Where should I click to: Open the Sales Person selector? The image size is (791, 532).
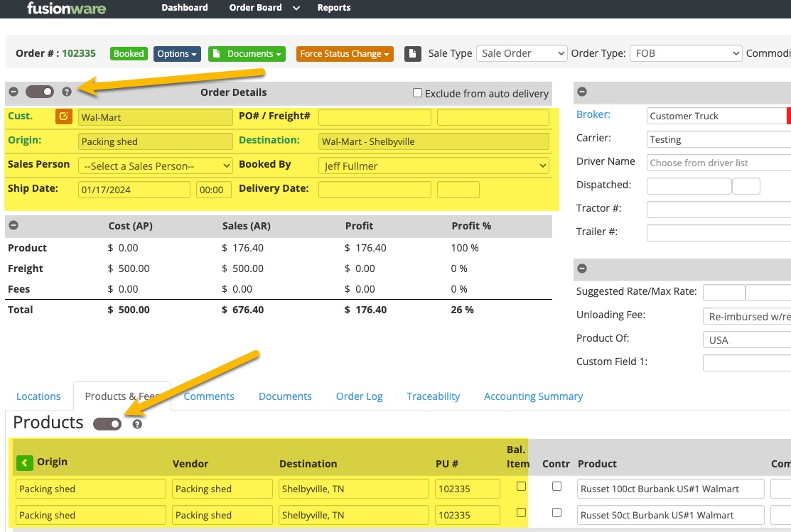point(155,165)
